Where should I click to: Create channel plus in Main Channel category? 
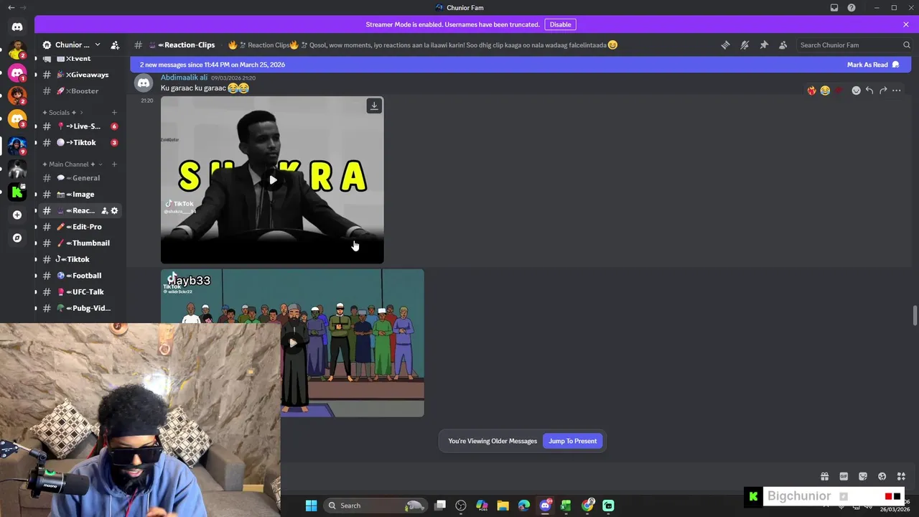[114, 164]
